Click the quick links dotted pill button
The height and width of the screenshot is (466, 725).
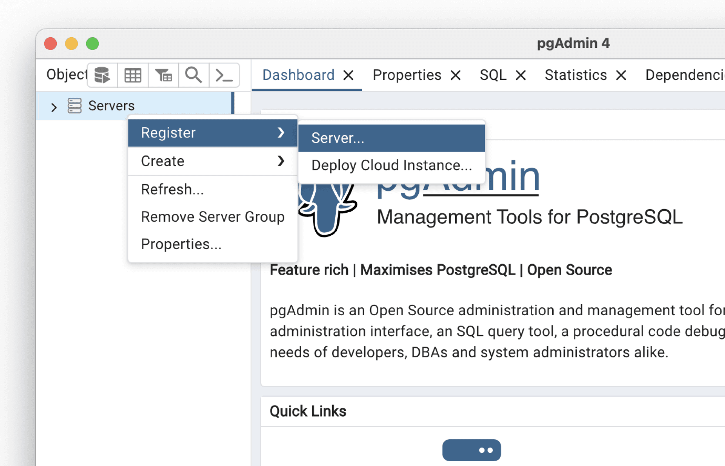click(471, 450)
